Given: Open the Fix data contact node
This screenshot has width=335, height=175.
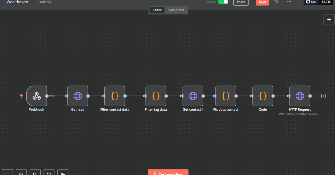Looking at the screenshot, I should point(226,96).
